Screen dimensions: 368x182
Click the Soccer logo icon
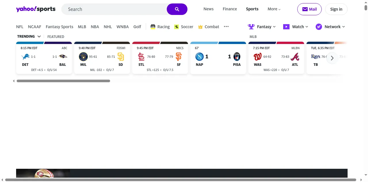pos(177,27)
